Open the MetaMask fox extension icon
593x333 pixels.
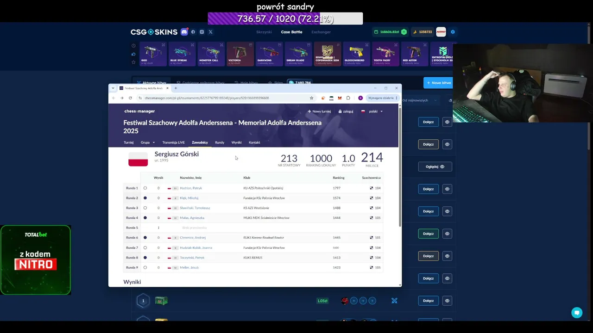pos(340,98)
